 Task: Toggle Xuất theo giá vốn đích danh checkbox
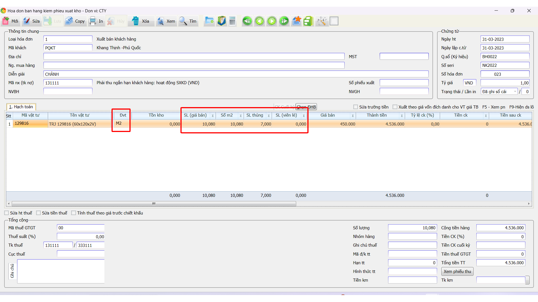(x=395, y=107)
